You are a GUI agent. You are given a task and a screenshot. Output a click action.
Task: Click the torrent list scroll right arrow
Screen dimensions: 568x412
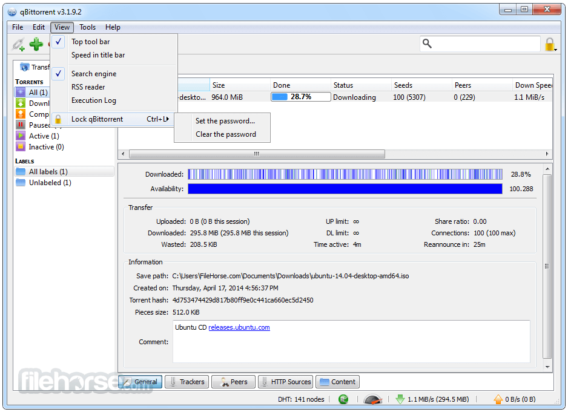[547, 154]
